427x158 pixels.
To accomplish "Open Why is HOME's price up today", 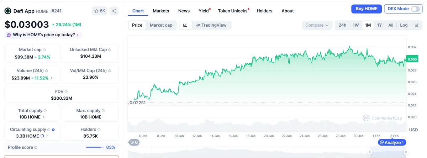I will pos(43,35).
